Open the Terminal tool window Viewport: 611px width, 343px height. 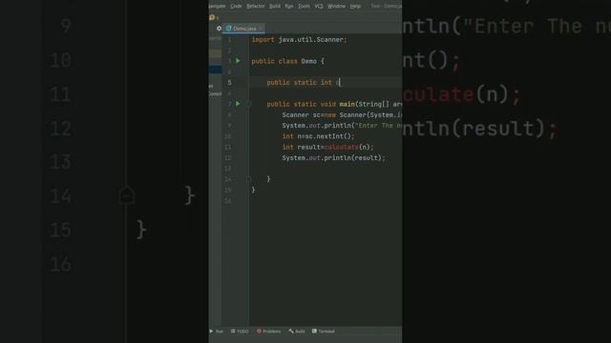(x=324, y=332)
